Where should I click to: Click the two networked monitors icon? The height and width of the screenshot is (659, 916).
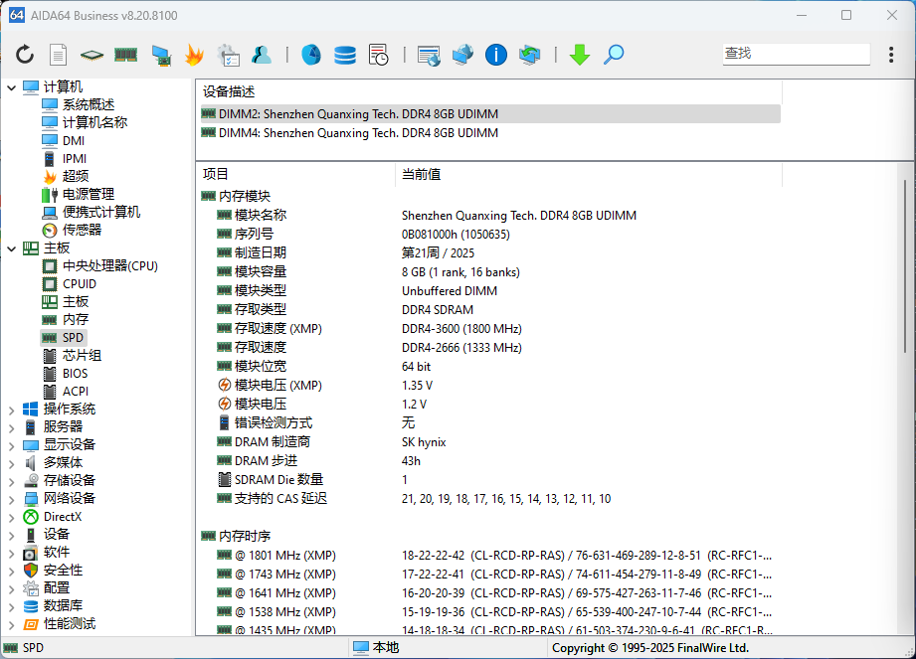(x=462, y=55)
